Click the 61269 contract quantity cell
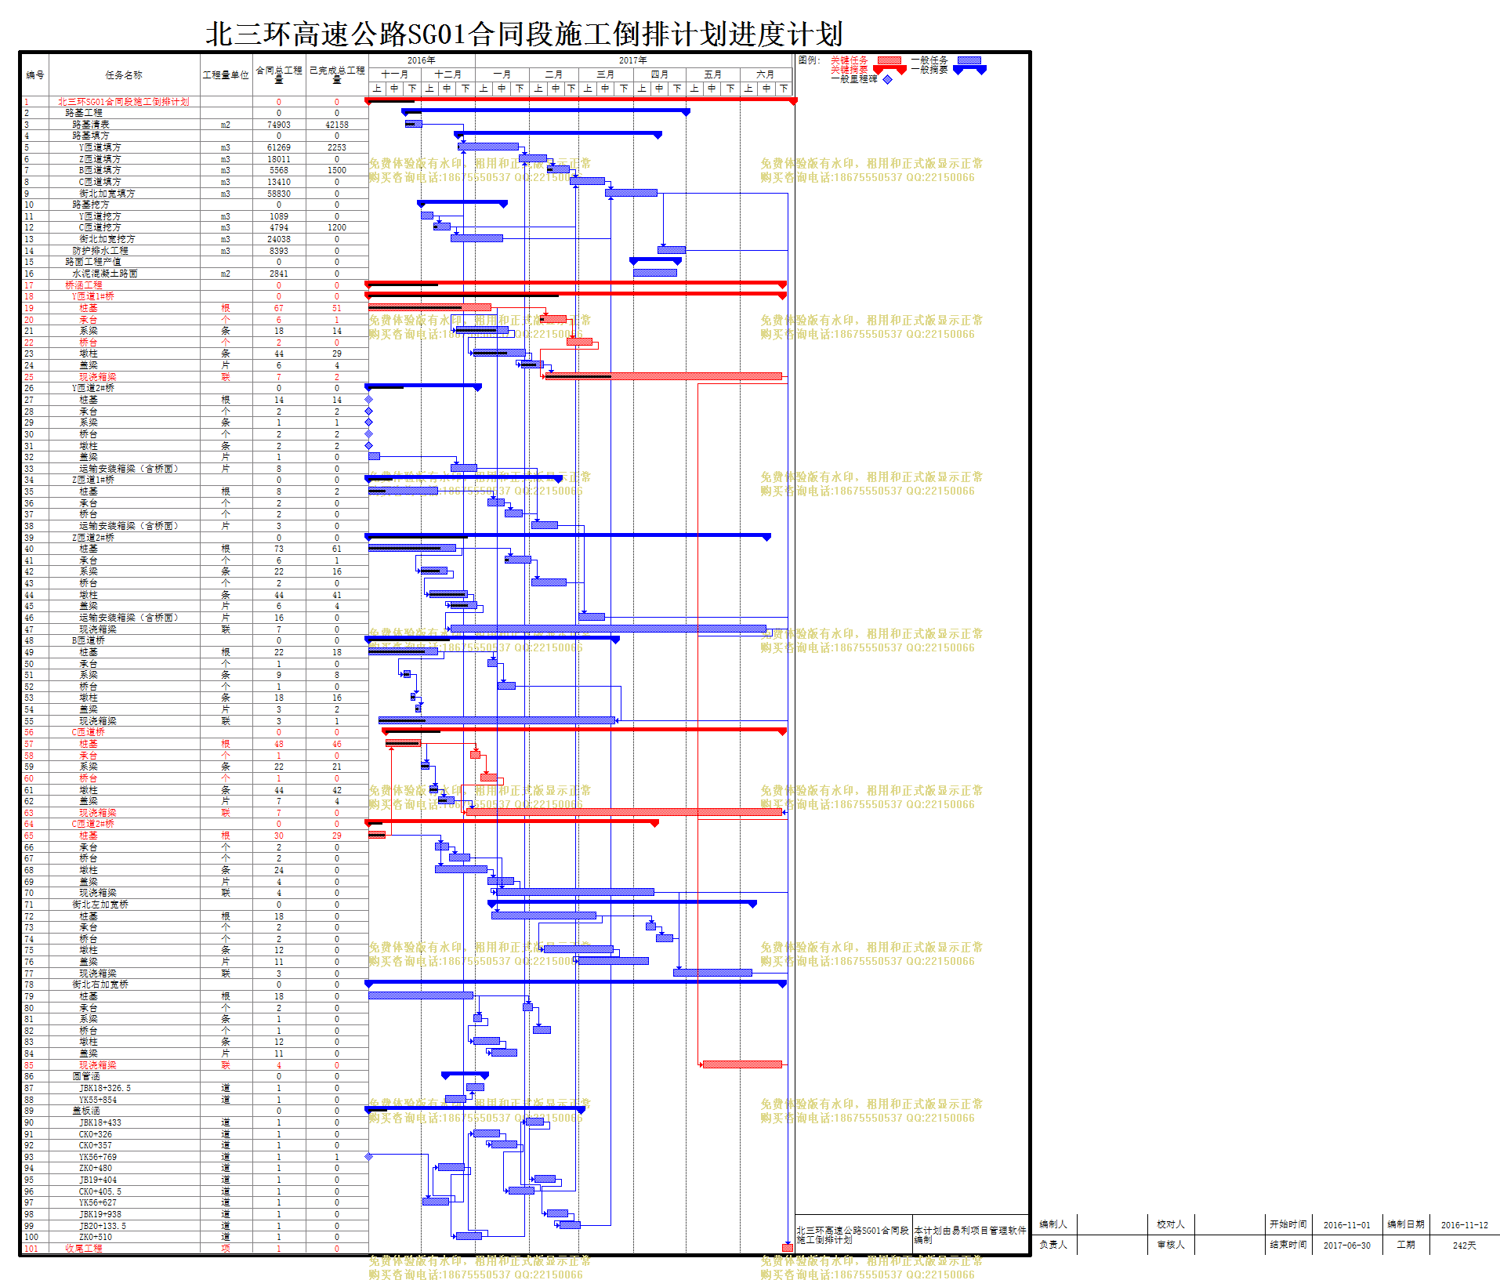 tap(279, 147)
